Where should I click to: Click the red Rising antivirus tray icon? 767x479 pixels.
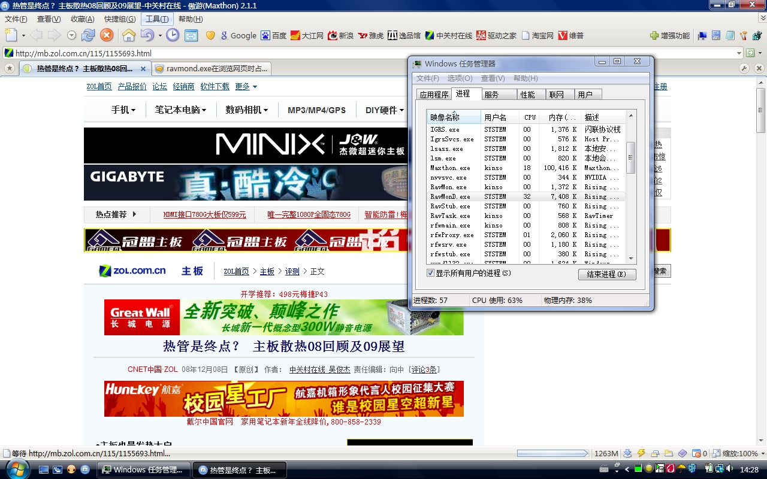click(x=670, y=469)
